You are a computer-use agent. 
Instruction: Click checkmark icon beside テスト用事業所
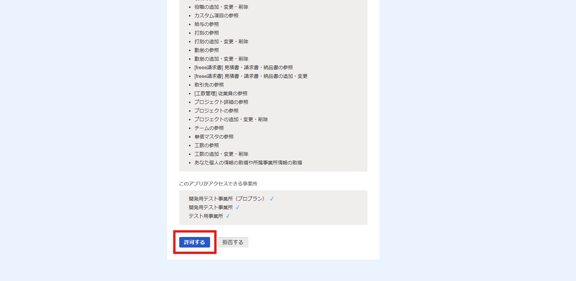(x=228, y=216)
